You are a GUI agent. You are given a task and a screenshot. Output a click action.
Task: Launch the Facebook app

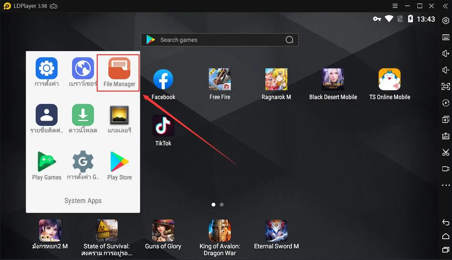point(163,85)
